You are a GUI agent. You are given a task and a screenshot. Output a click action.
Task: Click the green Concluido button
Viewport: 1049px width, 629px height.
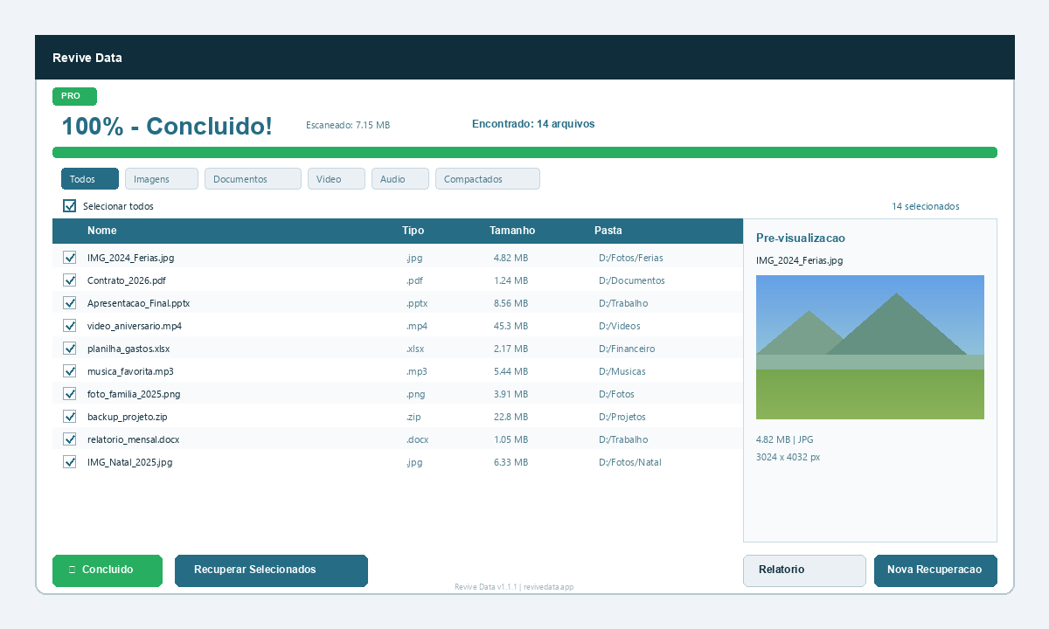click(107, 570)
